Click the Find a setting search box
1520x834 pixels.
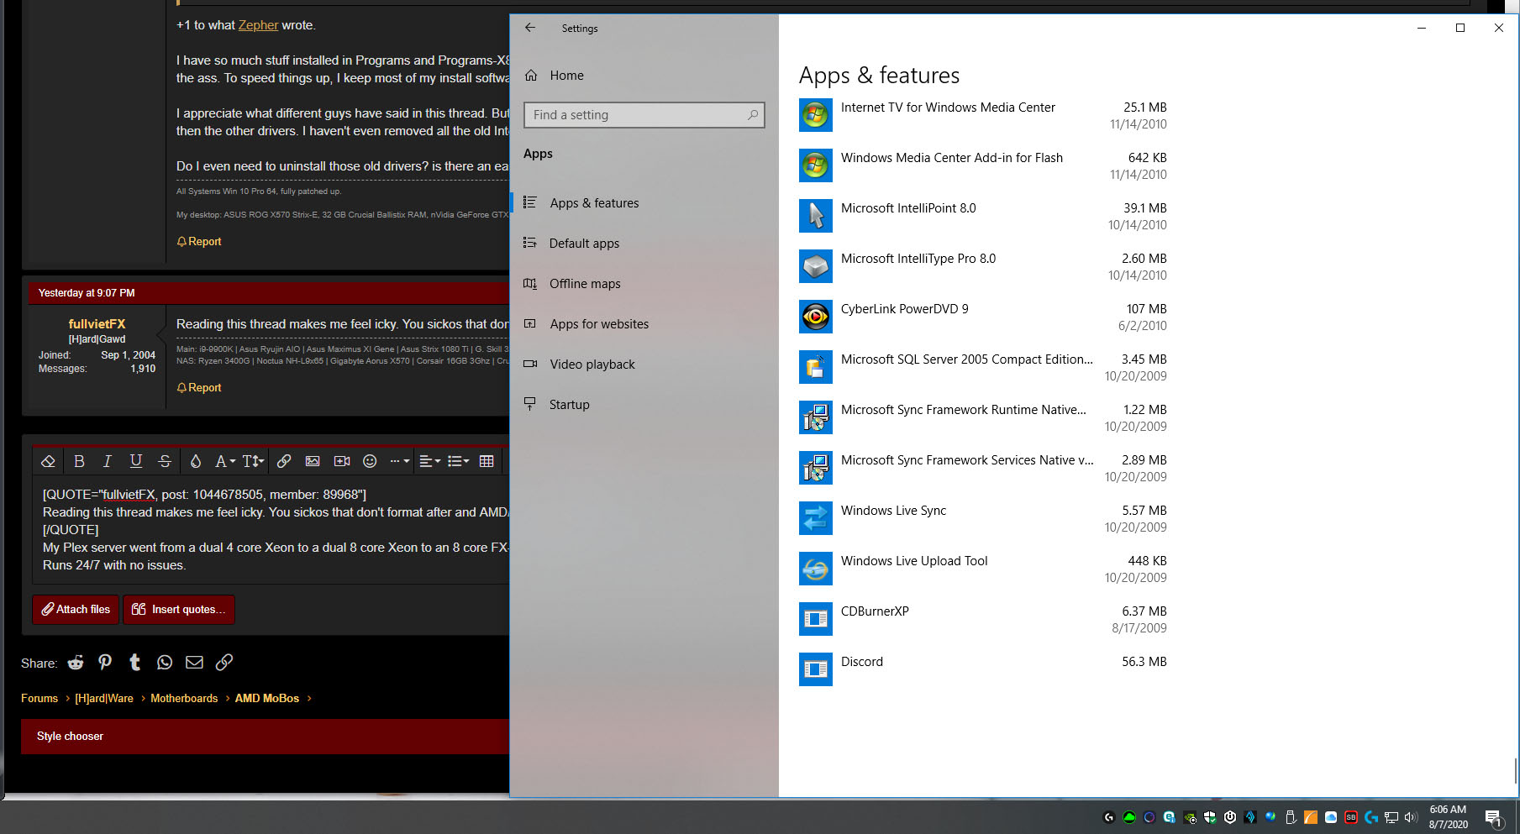point(644,115)
